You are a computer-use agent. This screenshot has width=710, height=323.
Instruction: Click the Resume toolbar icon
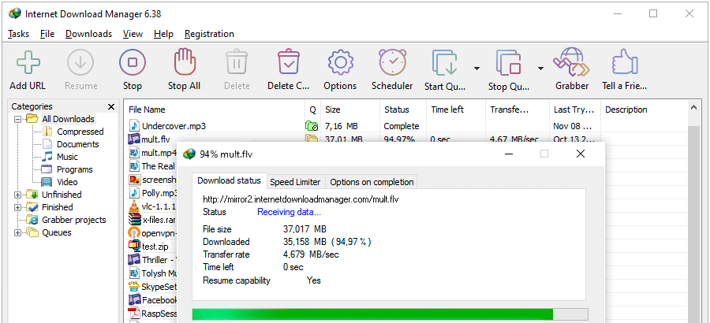(x=80, y=62)
